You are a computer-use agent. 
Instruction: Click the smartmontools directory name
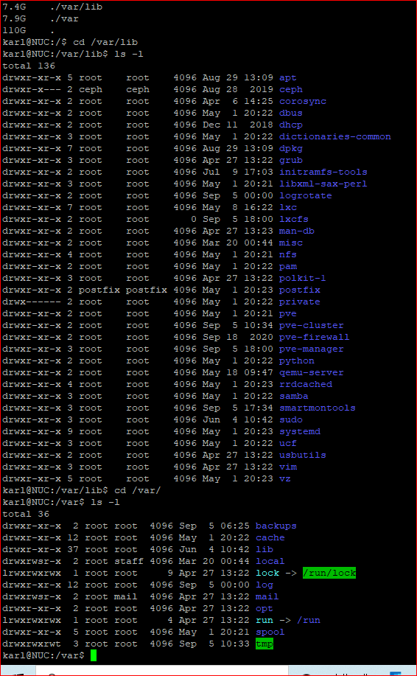coord(318,408)
